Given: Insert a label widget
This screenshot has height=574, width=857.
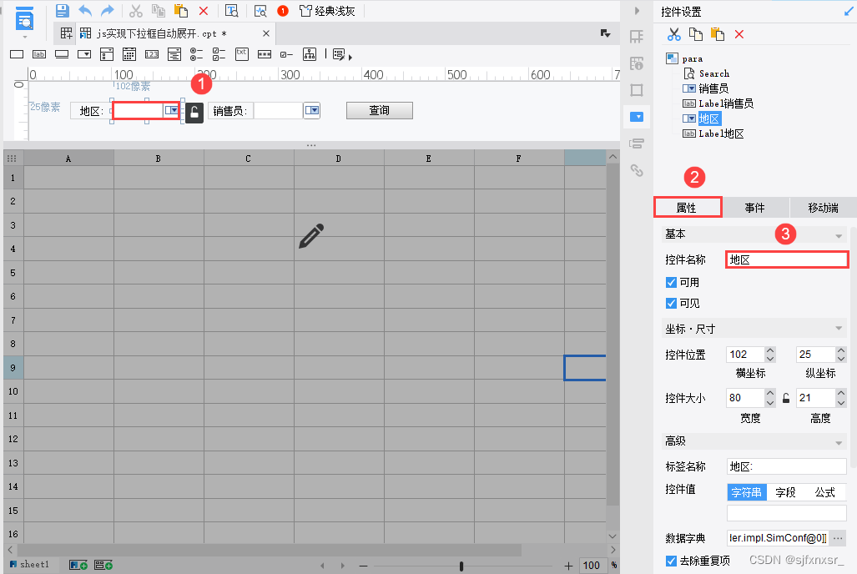Looking at the screenshot, I should point(39,54).
